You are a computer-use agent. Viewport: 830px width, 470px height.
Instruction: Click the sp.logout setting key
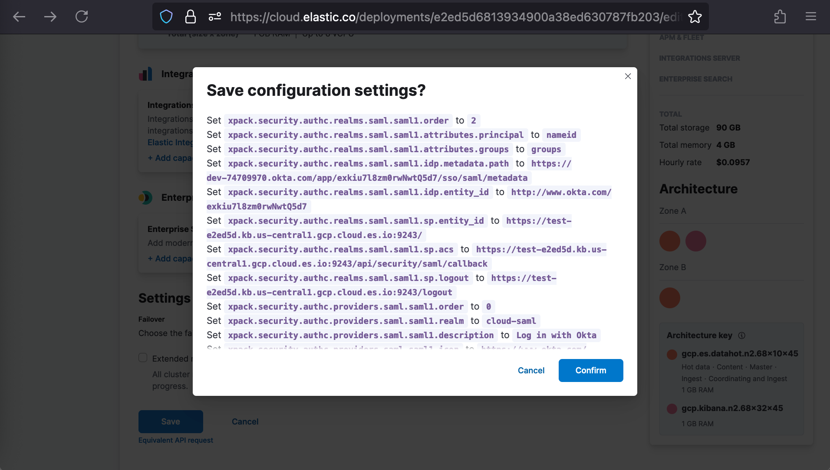click(x=348, y=278)
